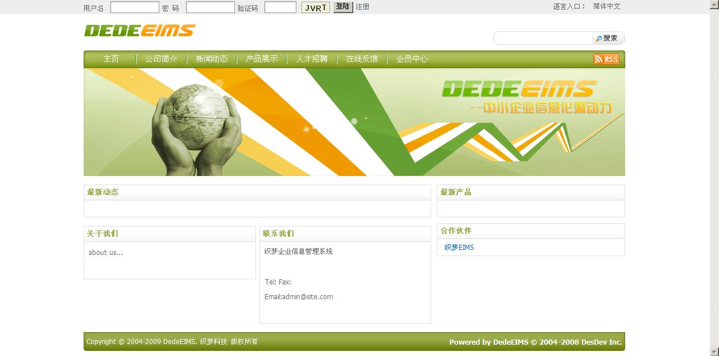Click the 联系我们 section heading
This screenshot has width=719, height=356.
pos(278,234)
